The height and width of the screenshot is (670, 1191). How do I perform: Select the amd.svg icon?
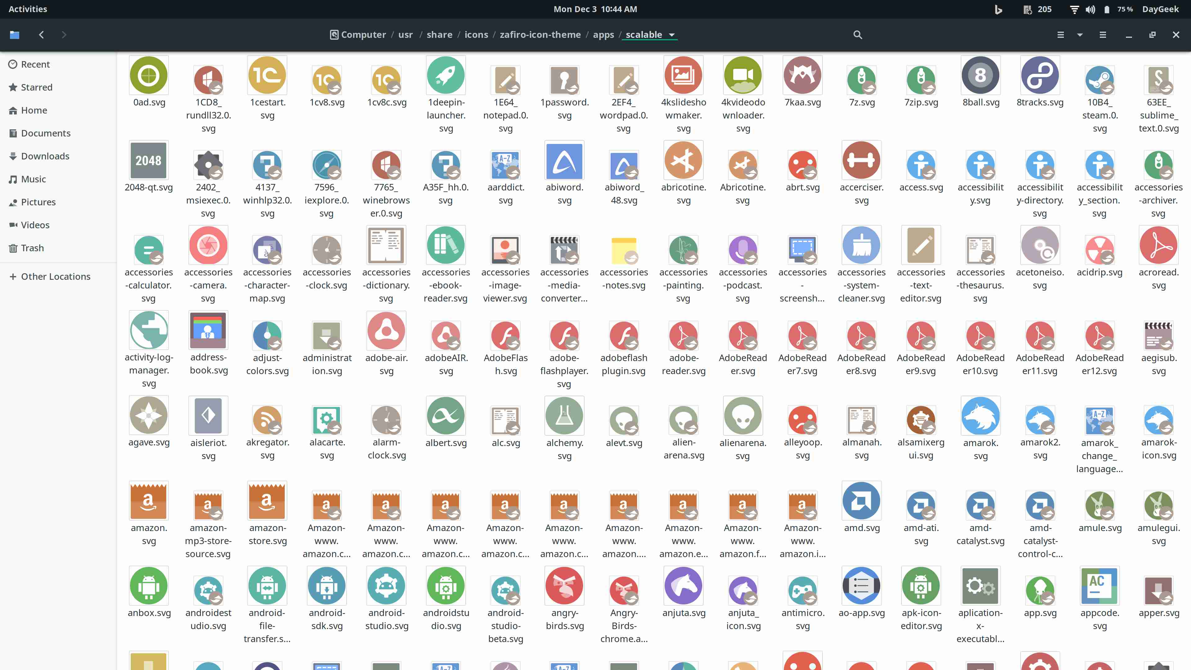(x=861, y=501)
